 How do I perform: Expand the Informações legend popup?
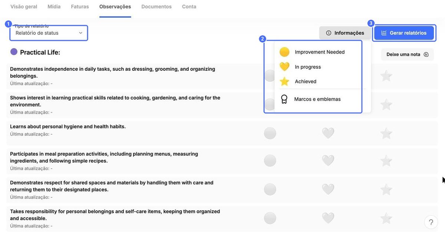345,33
